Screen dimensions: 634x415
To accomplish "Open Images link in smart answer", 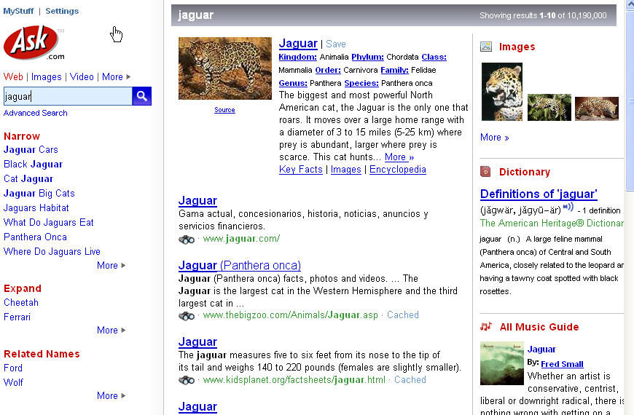I will tap(345, 170).
